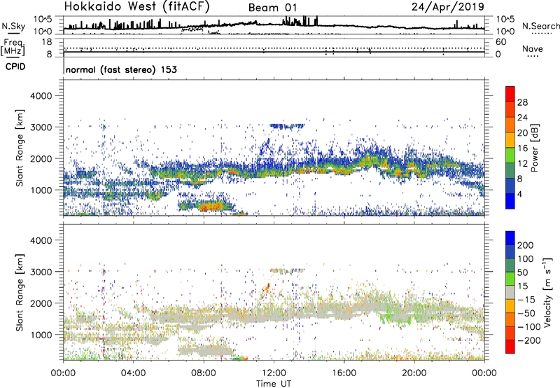Click the "12" power colorbar label
Viewport: 560px width, 388px height.
click(522, 164)
